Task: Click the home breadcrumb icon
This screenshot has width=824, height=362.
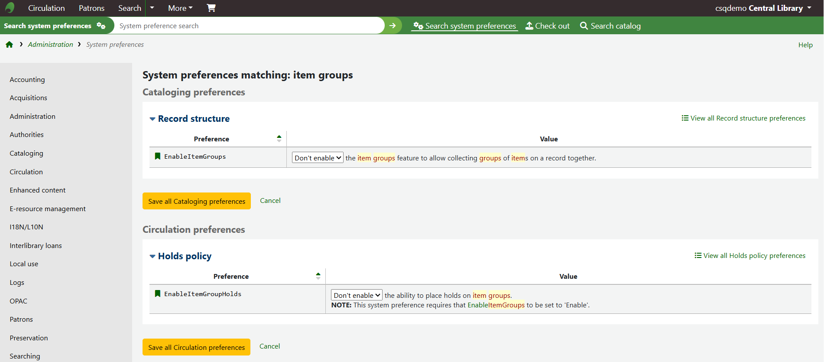Action: pyautogui.click(x=9, y=45)
